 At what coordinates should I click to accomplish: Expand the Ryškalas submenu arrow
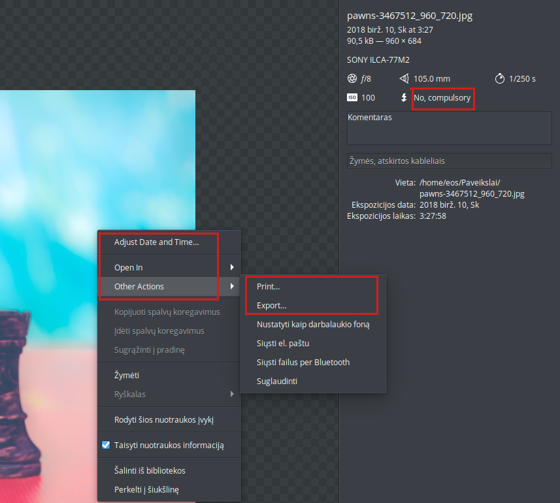[232, 394]
